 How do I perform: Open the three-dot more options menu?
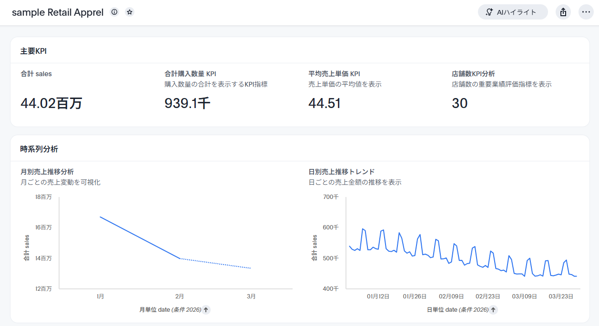pyautogui.click(x=586, y=12)
